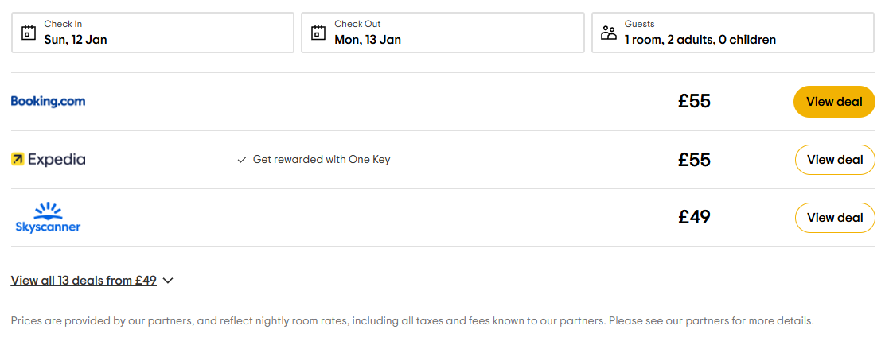Click the Sun, 12 Jan date text

coord(76,40)
